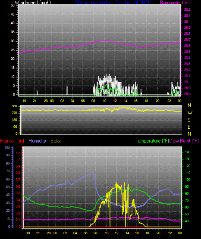Click the '0.7' rainfall axis value
The image size is (201, 239).
pyautogui.click(x=18, y=180)
